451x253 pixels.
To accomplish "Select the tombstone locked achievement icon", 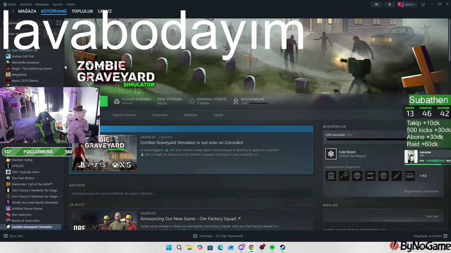I will tap(331, 176).
